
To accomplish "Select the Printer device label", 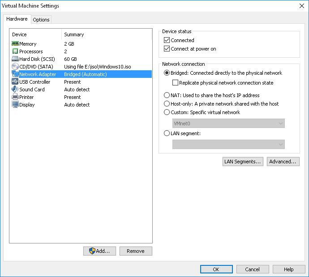I will (26, 97).
